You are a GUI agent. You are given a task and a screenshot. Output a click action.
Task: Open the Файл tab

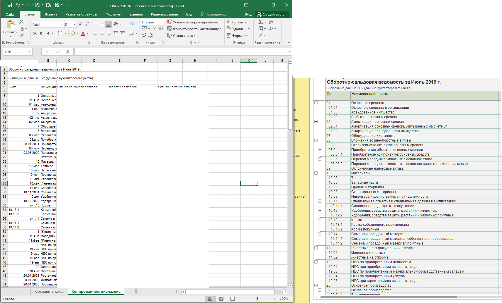click(10, 14)
